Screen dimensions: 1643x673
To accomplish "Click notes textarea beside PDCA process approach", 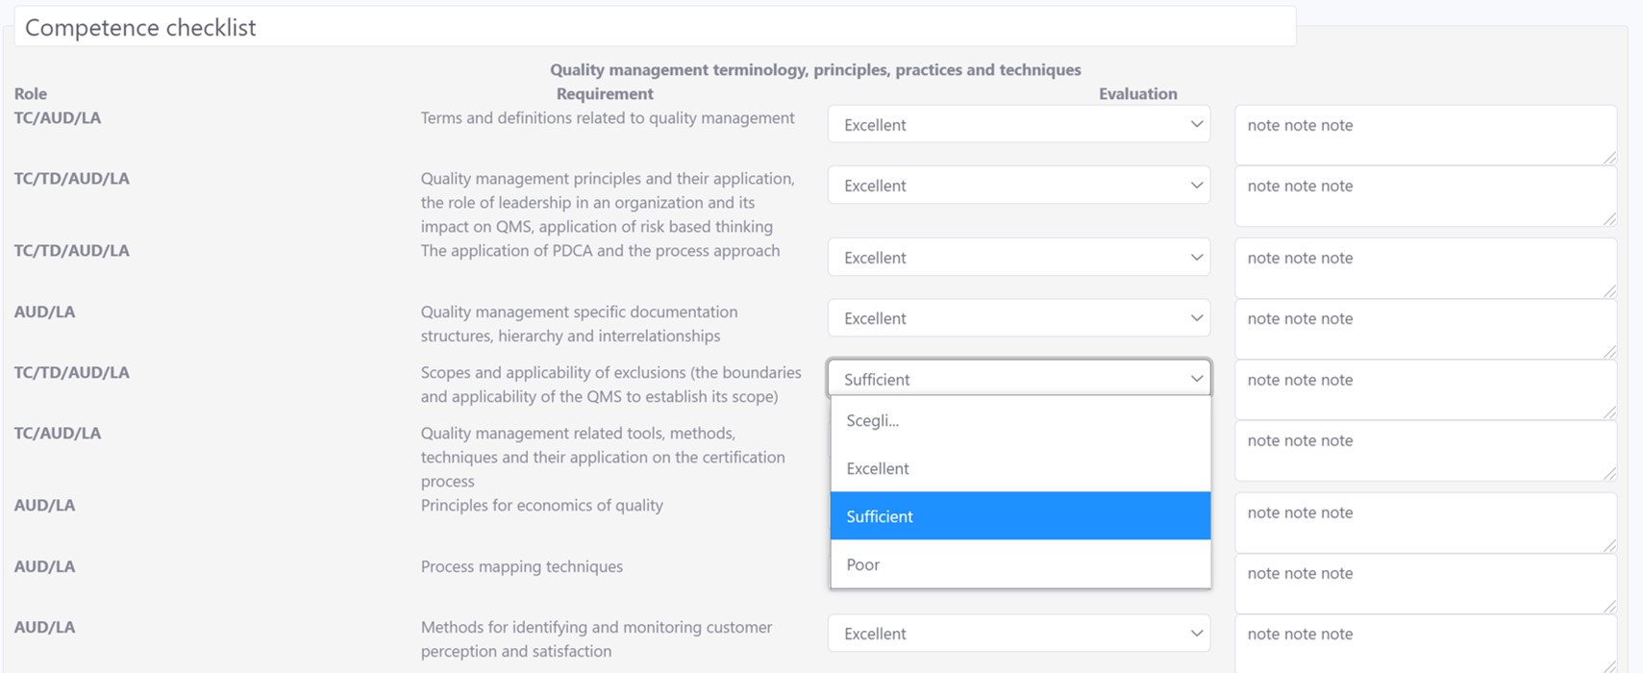I will coord(1424,268).
